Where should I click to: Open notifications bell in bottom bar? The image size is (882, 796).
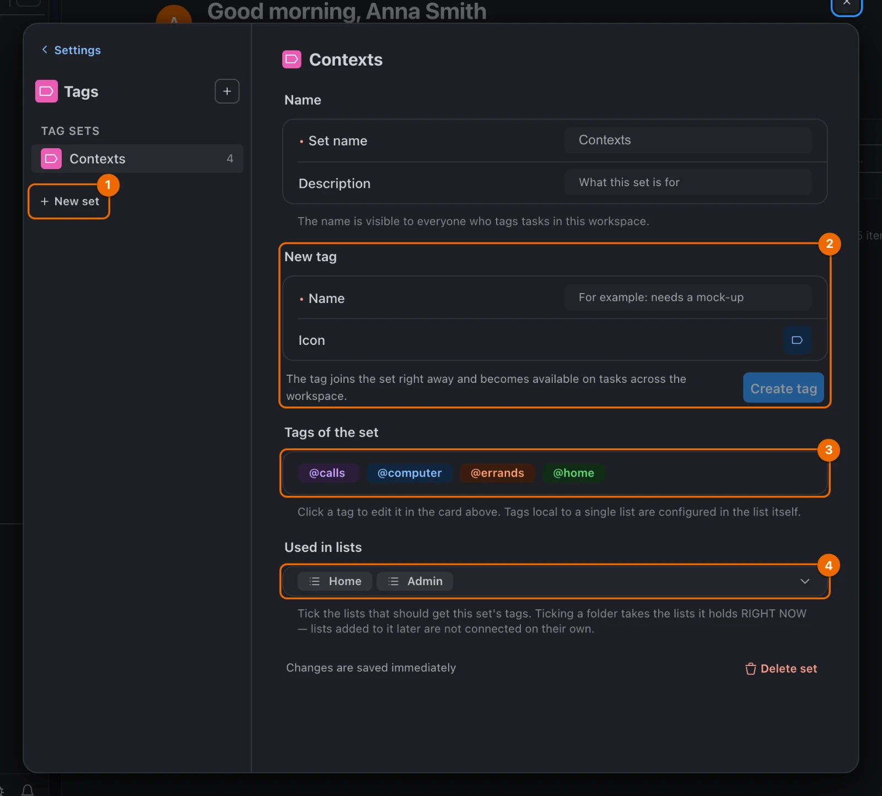(x=28, y=790)
